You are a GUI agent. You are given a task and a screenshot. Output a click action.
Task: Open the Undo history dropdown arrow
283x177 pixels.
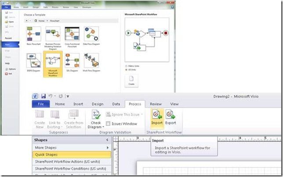[x=55, y=96]
